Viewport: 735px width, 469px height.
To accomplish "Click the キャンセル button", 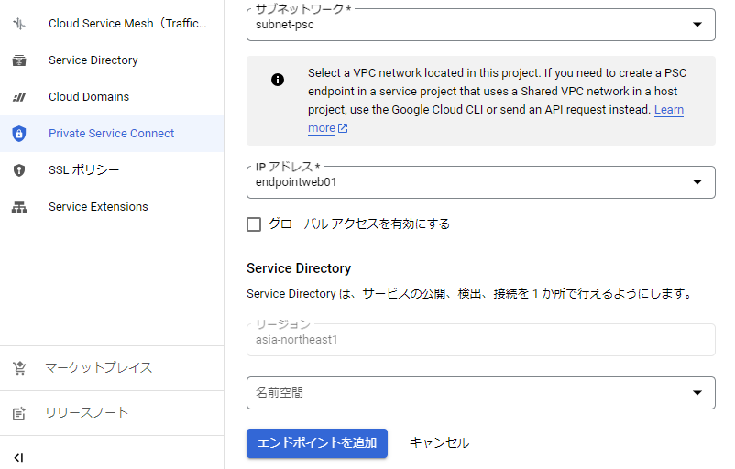I will 439,443.
